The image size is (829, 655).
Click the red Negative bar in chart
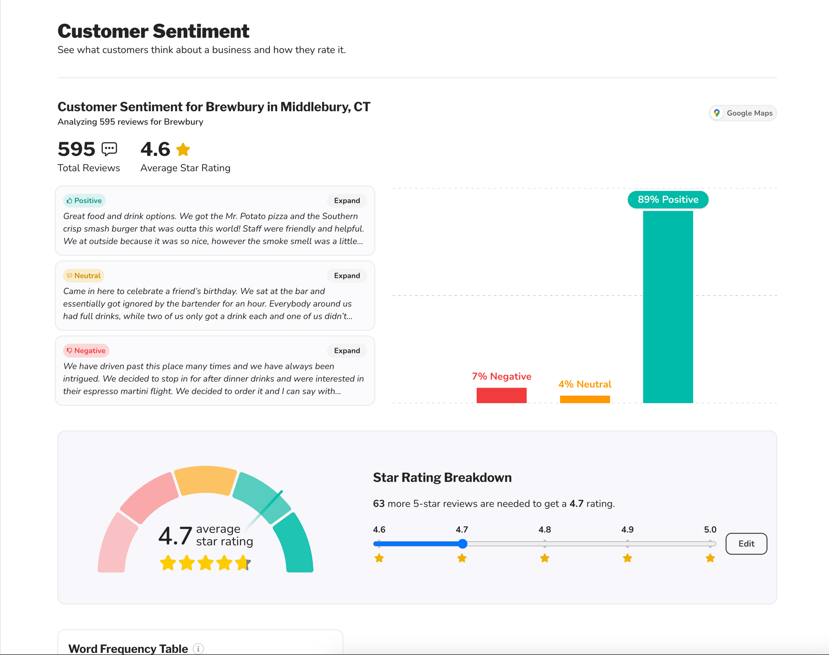pyautogui.click(x=501, y=395)
